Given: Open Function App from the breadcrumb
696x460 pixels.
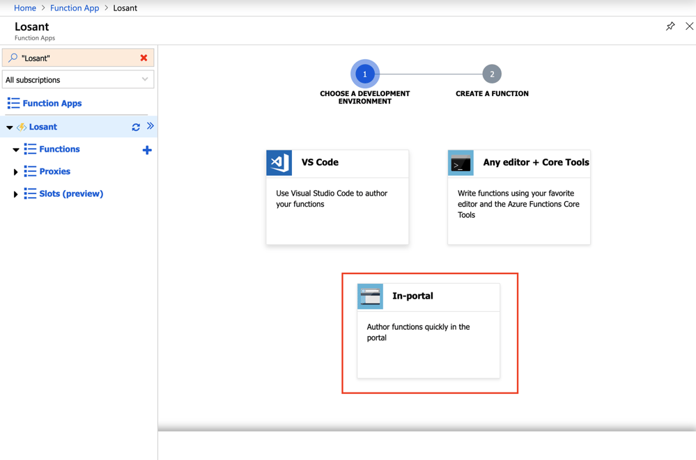Looking at the screenshot, I should coord(75,8).
